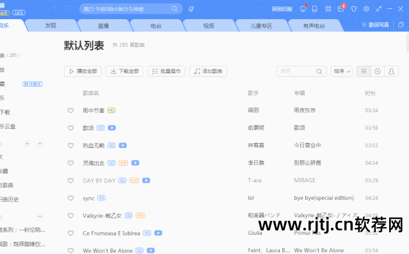Click the vertical scrollbar thumb
Image resolution: width=409 pixels, height=254 pixels.
point(407,43)
